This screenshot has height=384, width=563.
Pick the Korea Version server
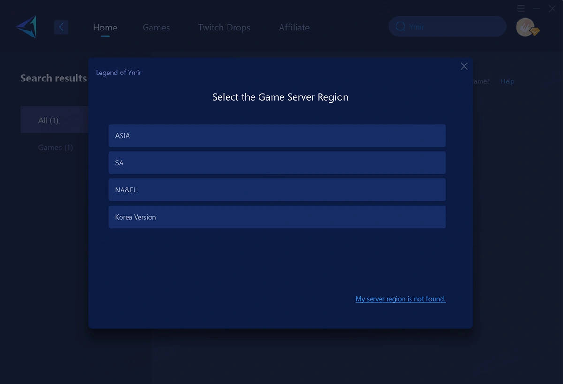click(x=277, y=217)
